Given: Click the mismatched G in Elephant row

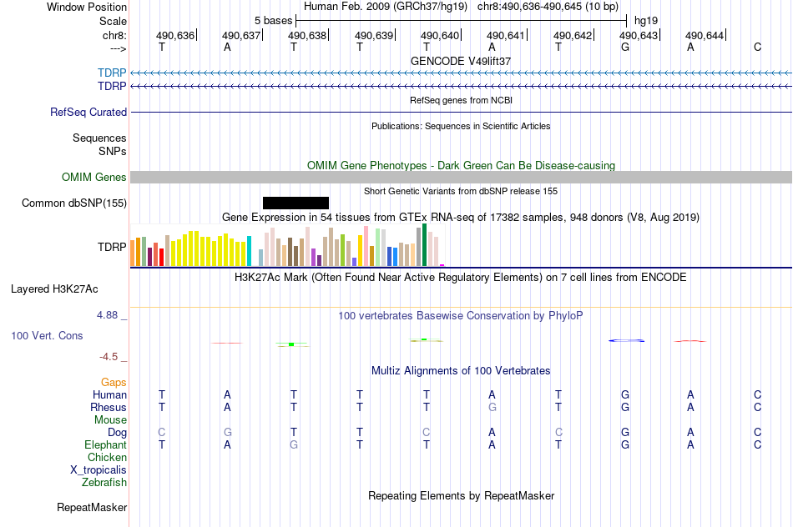Looking at the screenshot, I should (x=294, y=444).
